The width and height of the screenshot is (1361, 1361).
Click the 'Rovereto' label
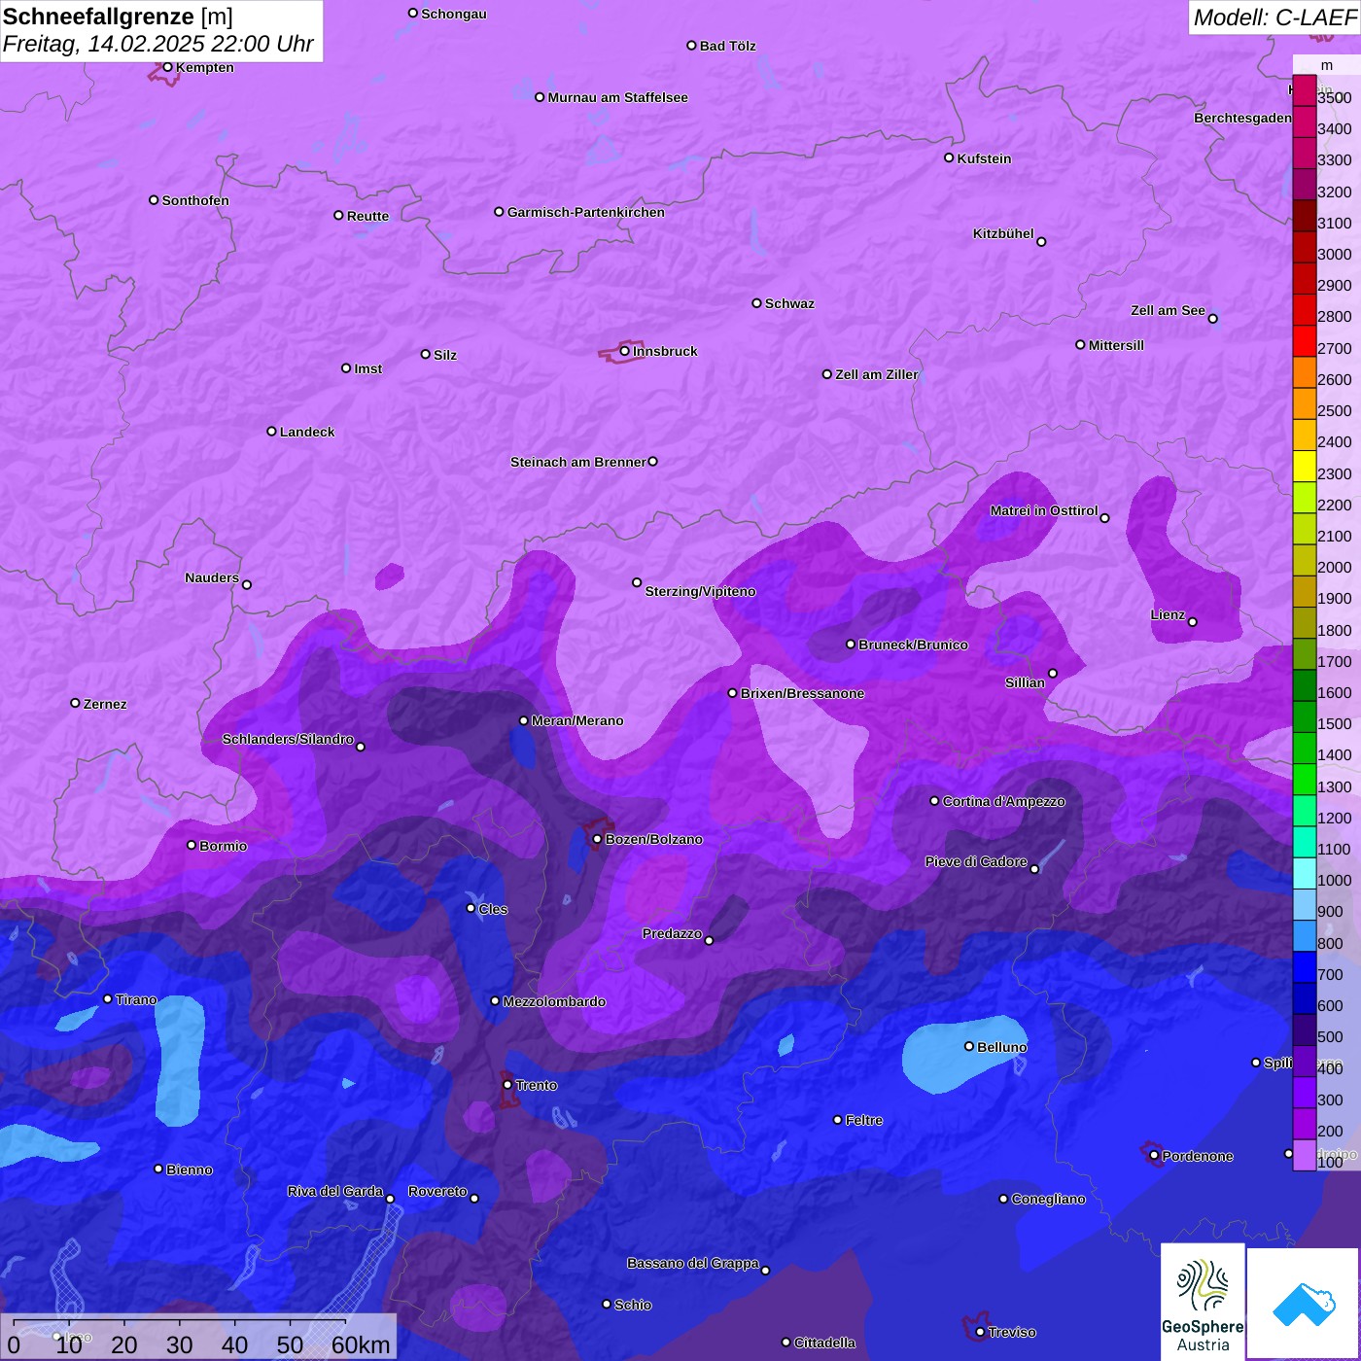coord(437,1191)
